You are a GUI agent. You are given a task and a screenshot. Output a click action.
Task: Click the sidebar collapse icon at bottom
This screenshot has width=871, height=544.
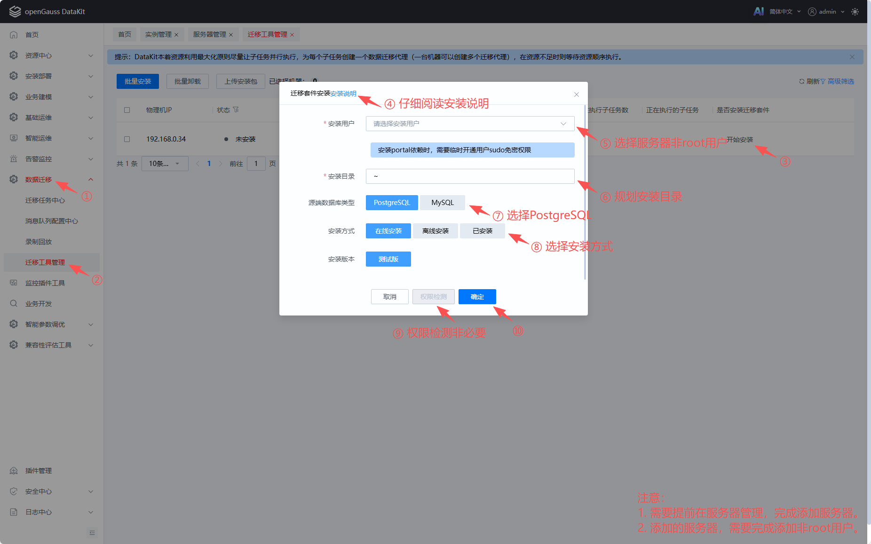[x=92, y=533]
